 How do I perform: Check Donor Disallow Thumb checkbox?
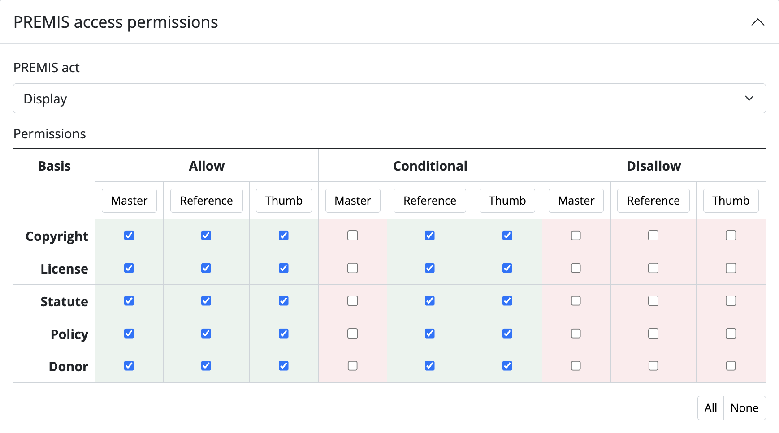click(x=731, y=366)
